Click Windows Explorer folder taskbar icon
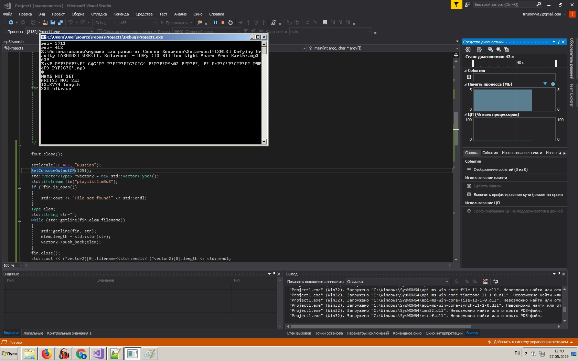The image size is (578, 361). click(30, 353)
